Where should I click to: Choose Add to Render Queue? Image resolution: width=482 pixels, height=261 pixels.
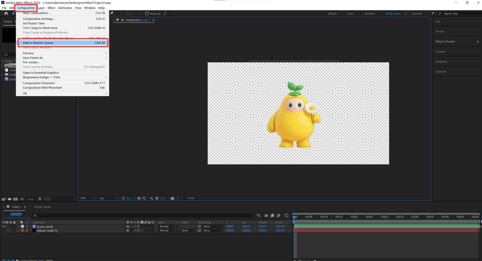coord(38,43)
